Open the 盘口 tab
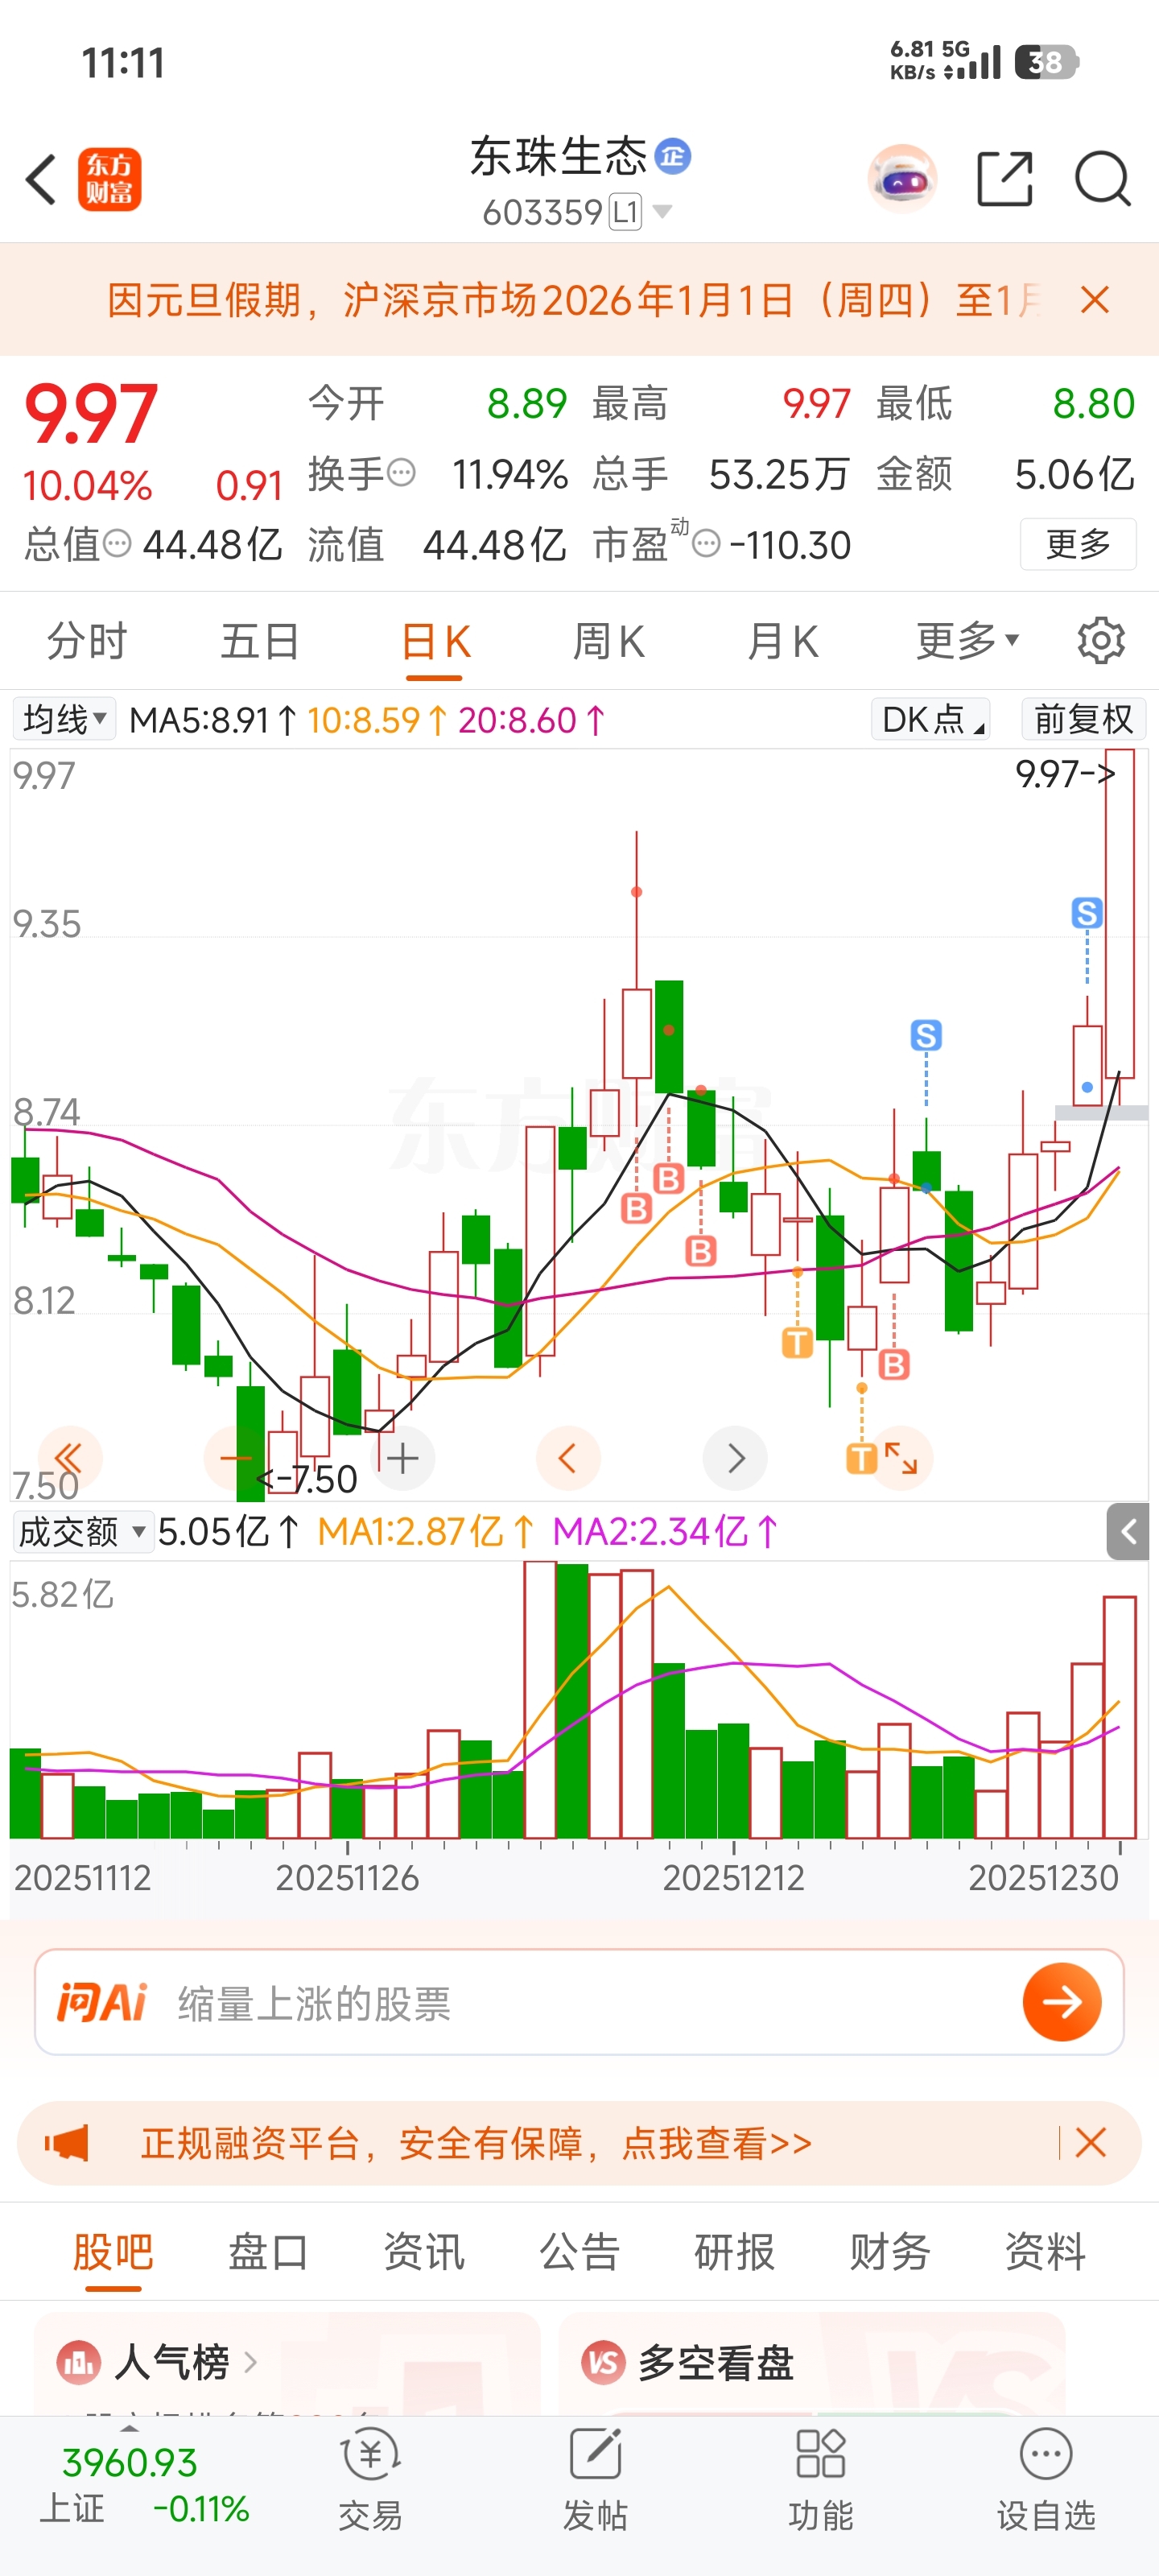1159x2576 pixels. pos(268,2252)
